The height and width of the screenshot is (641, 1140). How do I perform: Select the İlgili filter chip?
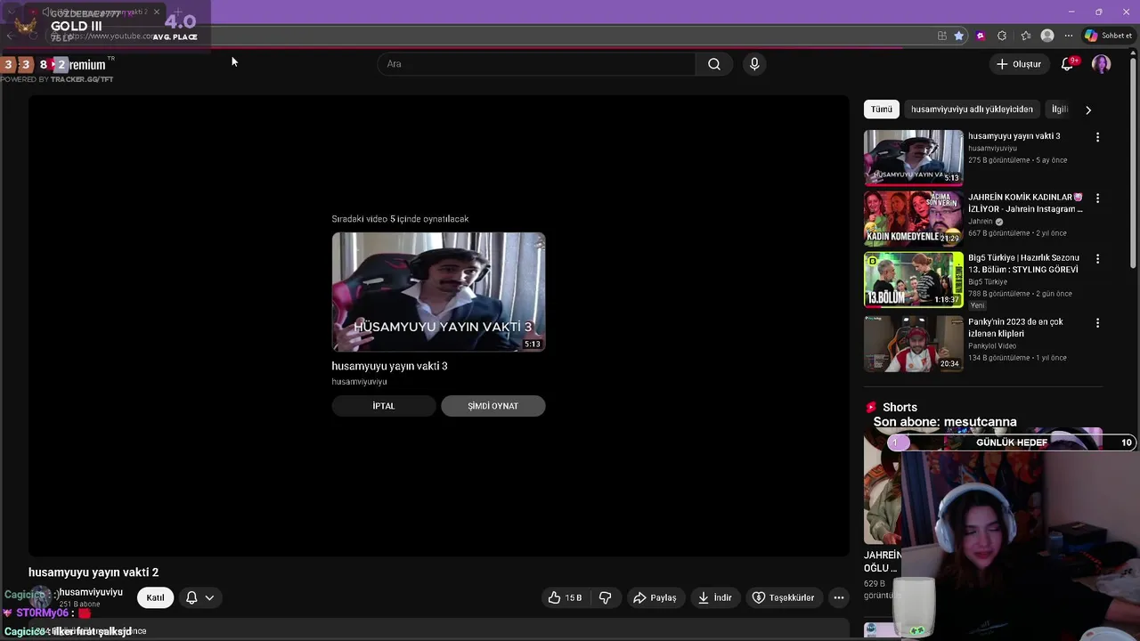tap(1060, 110)
